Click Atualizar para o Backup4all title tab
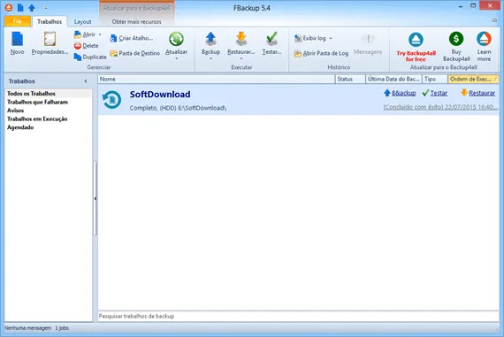Image resolution: width=504 pixels, height=337 pixels. pos(136,8)
